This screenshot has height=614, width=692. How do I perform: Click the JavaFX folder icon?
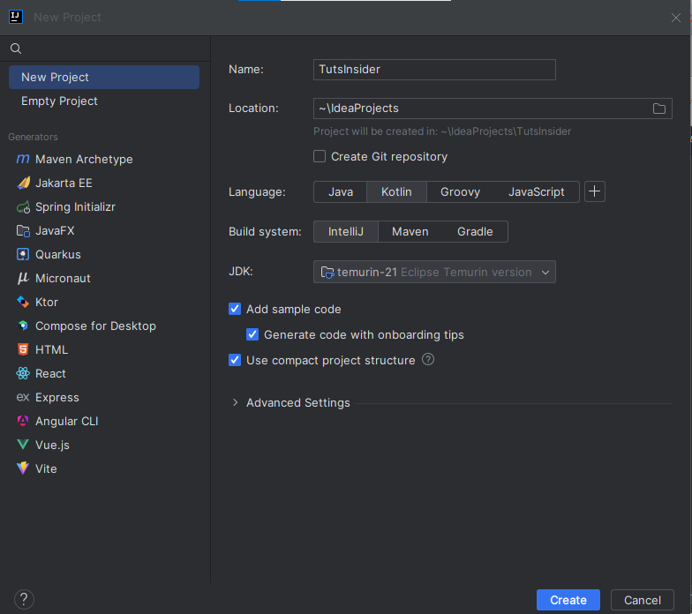point(23,231)
